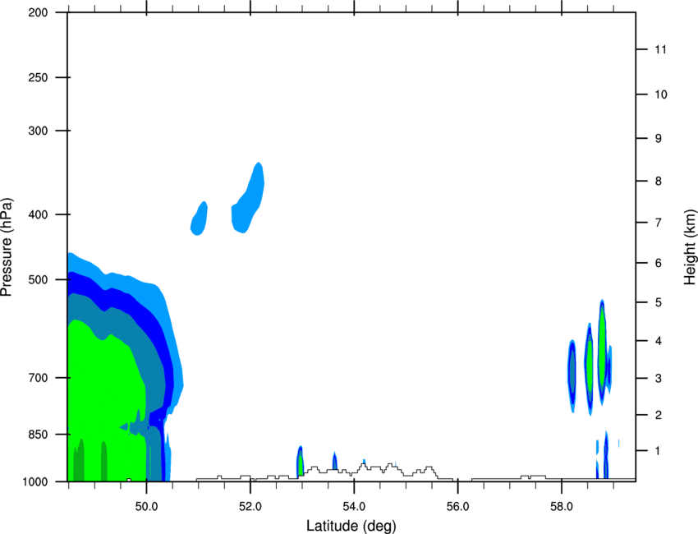Pick the 3 km height label
The image size is (698, 534).
coord(659,379)
